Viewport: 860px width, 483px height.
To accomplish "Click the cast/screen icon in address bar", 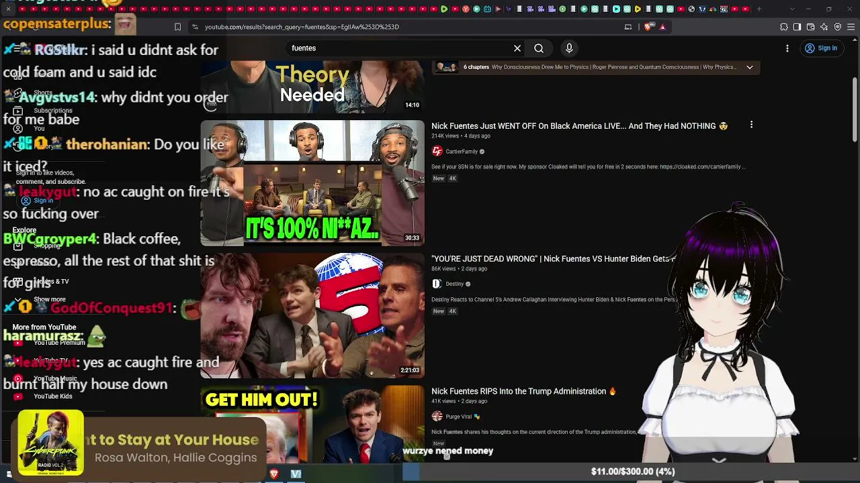I will (x=628, y=27).
